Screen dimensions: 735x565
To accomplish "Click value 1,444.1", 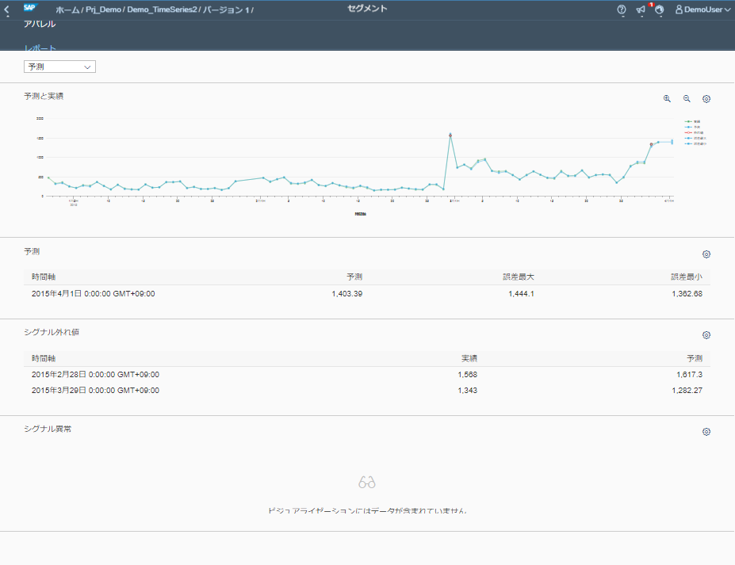I will (x=521, y=294).
